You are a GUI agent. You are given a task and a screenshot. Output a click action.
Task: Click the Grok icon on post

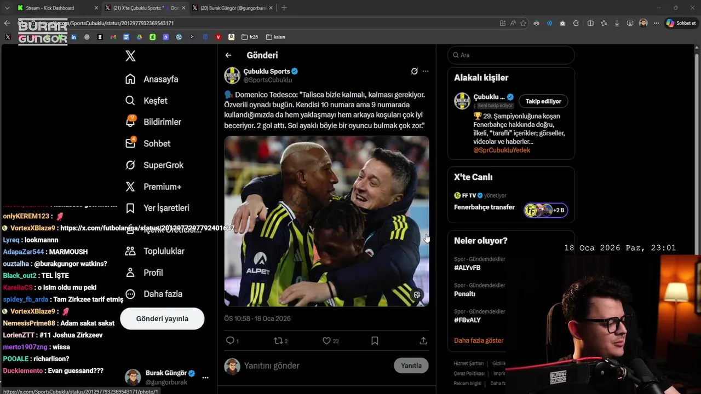click(415, 71)
